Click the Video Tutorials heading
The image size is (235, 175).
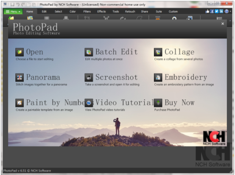click(125, 102)
